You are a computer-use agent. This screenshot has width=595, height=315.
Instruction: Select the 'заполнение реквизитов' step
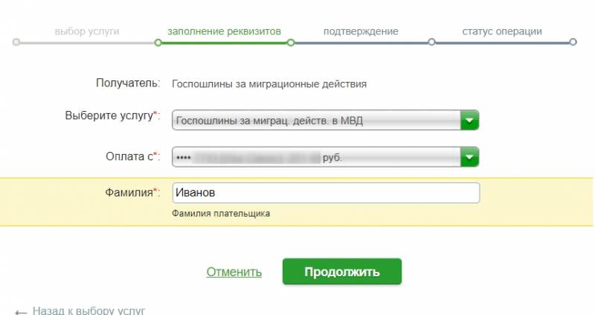click(x=225, y=31)
